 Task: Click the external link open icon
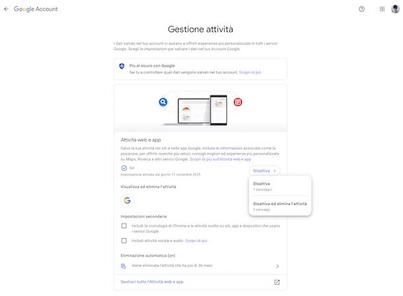point(277,282)
